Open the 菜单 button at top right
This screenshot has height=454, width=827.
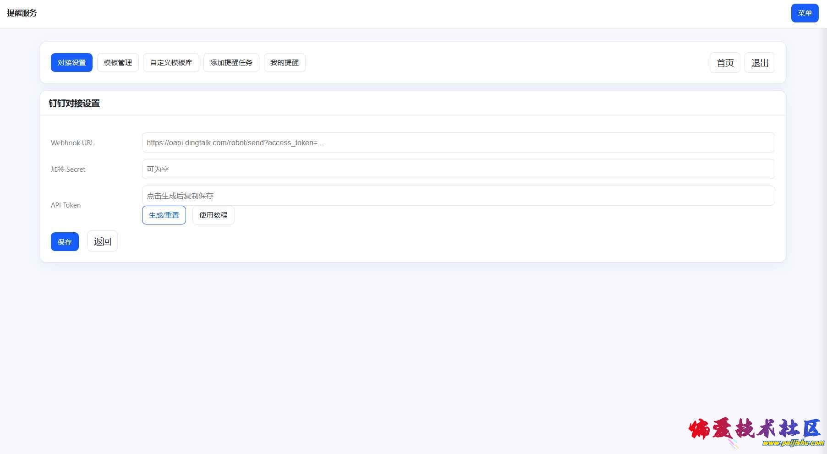click(x=804, y=13)
